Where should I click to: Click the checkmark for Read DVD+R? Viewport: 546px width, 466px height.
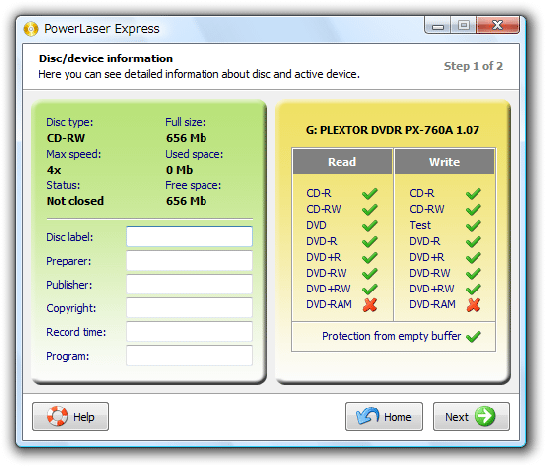click(x=370, y=258)
